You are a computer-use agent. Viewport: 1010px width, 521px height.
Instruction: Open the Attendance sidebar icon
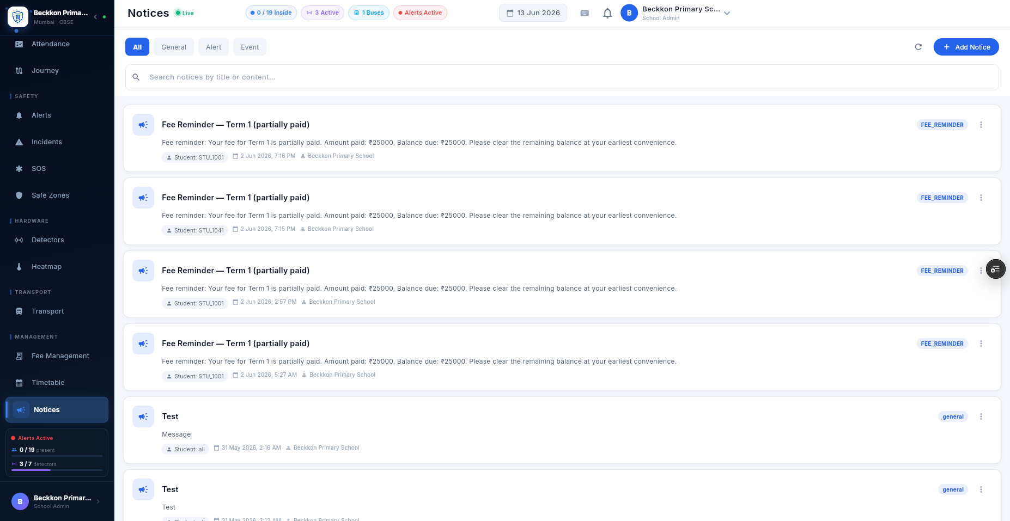(x=19, y=44)
